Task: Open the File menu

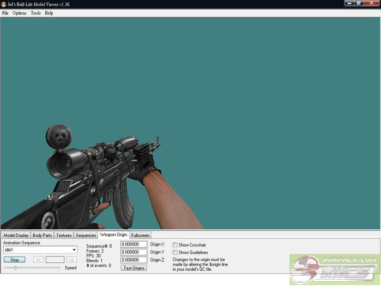Action: pyautogui.click(x=5, y=13)
